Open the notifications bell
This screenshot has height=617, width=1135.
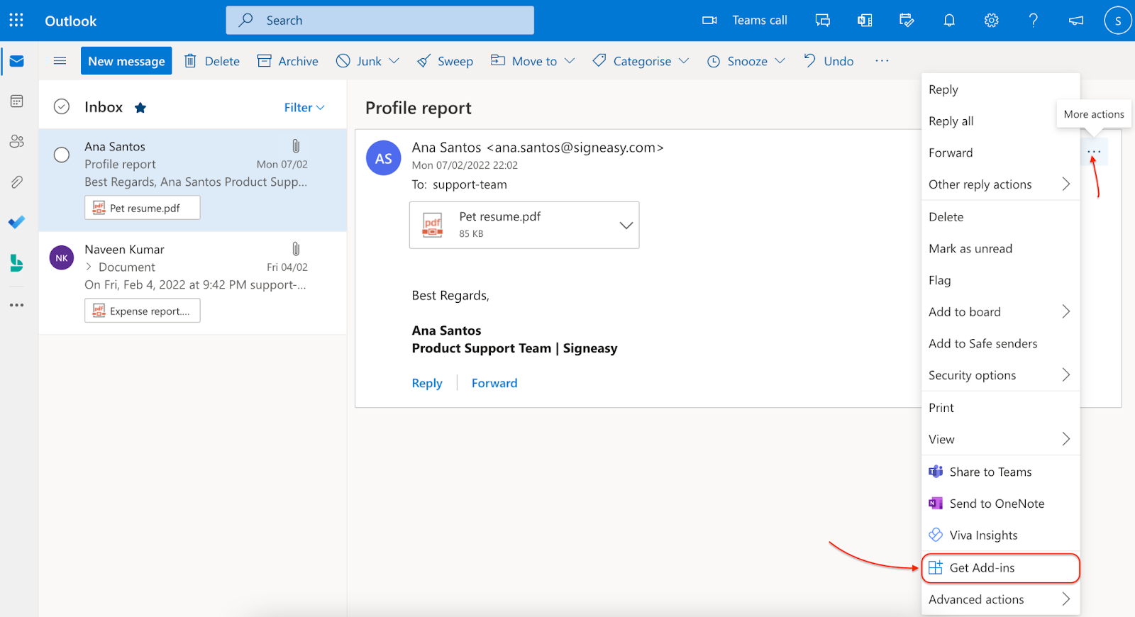coord(949,21)
